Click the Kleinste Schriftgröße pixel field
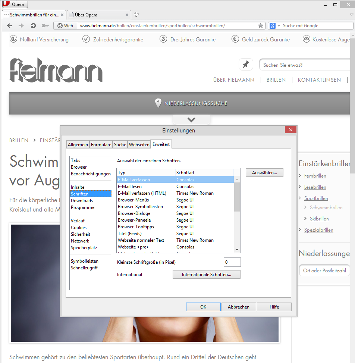This screenshot has width=355, height=363. pyautogui.click(x=232, y=262)
